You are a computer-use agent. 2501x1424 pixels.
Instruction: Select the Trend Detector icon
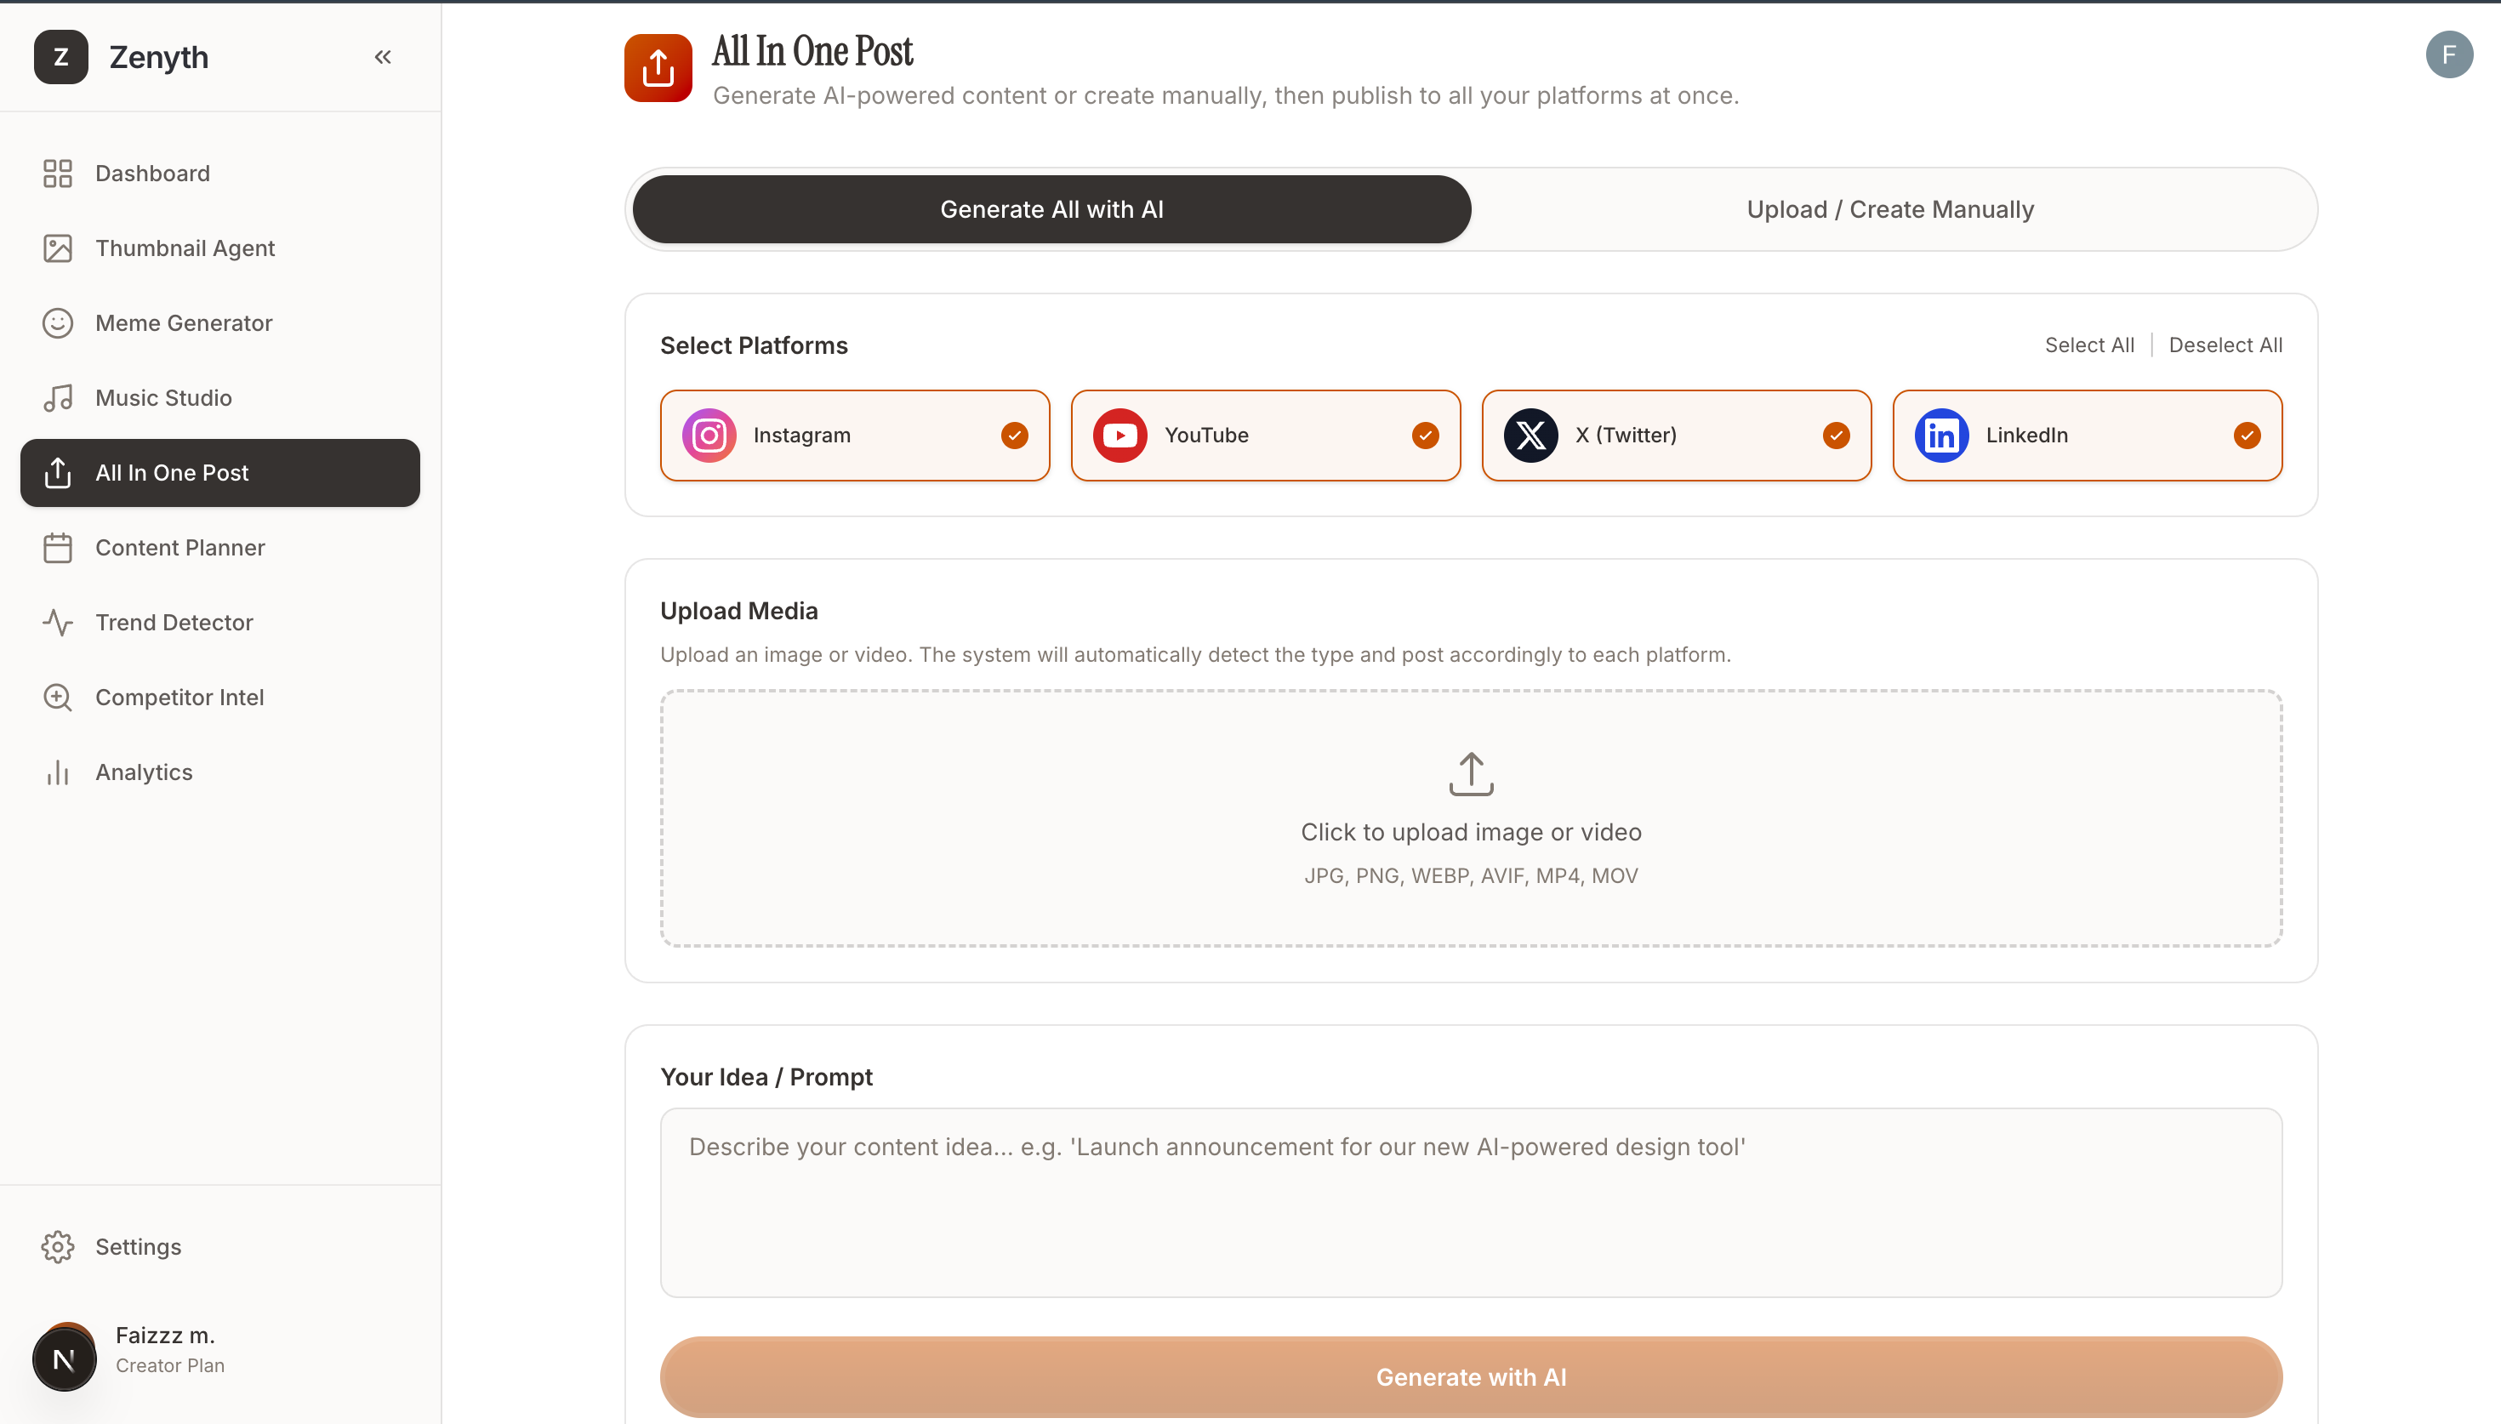58,622
